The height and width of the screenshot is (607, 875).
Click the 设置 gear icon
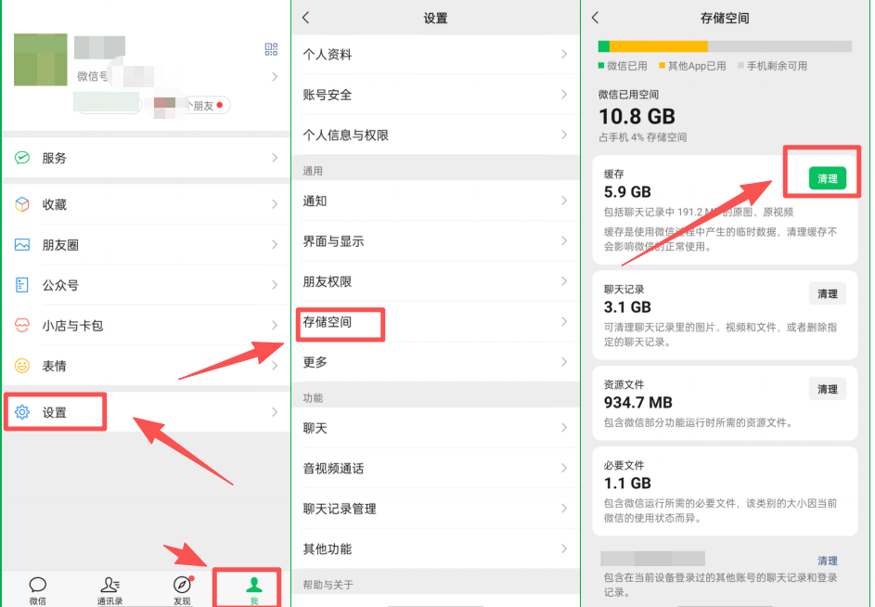pos(21,412)
